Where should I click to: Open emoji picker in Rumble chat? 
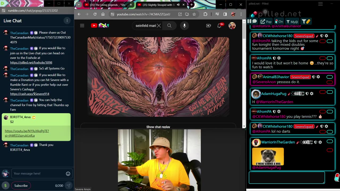point(68,174)
